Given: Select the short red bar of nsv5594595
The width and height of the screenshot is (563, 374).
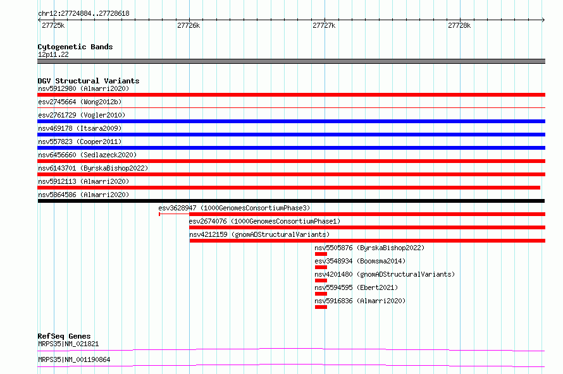Looking at the screenshot, I should pos(321,294).
